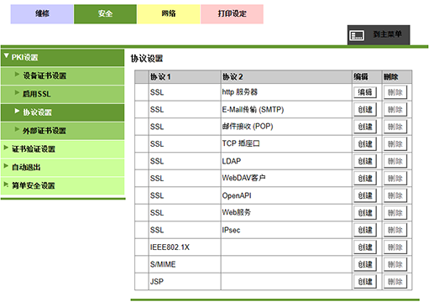Click the TCP 插座口 cell

tap(286, 144)
